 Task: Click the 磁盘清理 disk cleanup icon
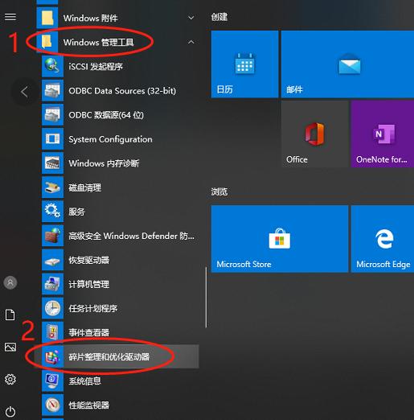click(52, 187)
